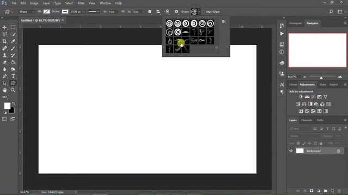This screenshot has height=195, width=348.
Task: Open the stroke width dropdown arrow
Action: coord(84,12)
